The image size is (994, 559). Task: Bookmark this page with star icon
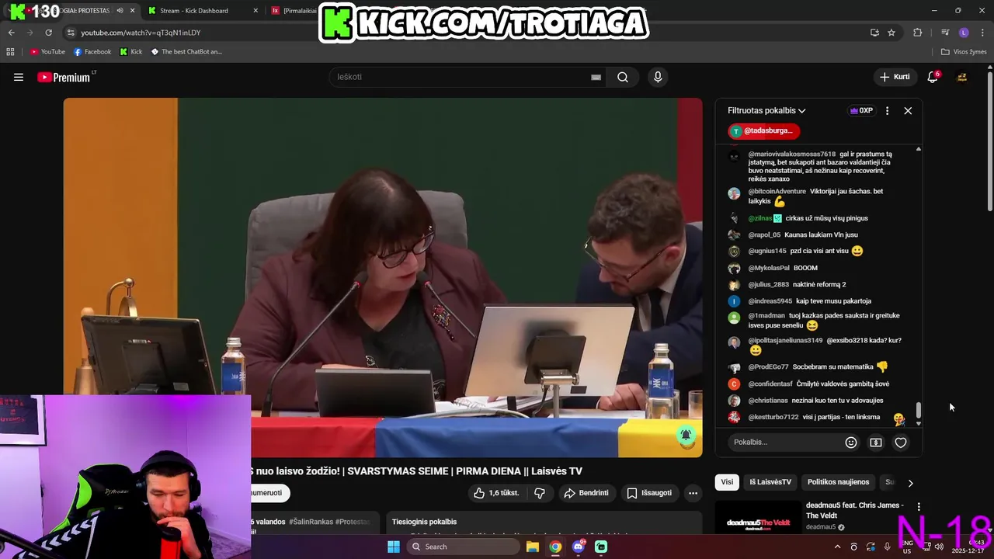pyautogui.click(x=891, y=33)
